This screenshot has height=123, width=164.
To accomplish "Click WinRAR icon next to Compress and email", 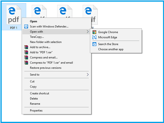I will pyautogui.click(x=26, y=57).
